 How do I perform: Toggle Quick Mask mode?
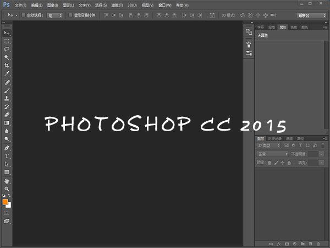(7, 213)
